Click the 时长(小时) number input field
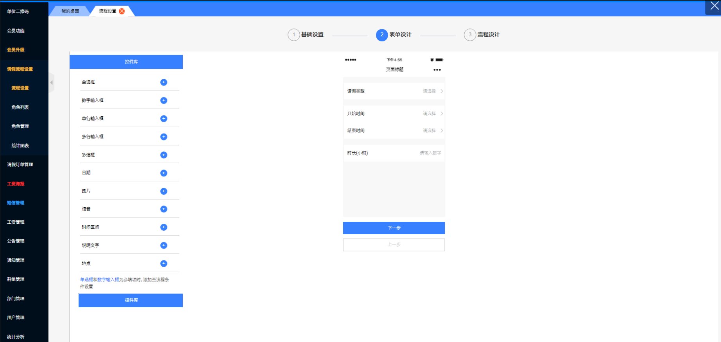The image size is (721, 342). coord(394,153)
